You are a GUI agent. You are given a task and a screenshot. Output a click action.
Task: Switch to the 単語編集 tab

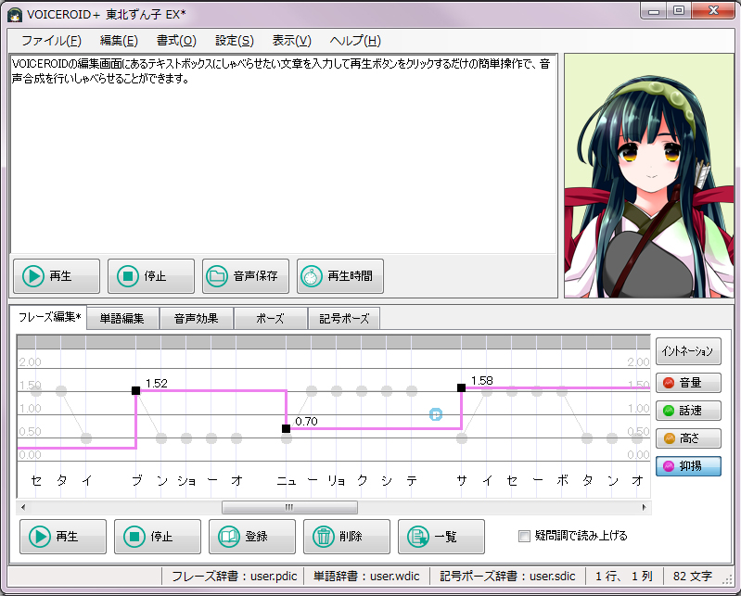pos(121,319)
